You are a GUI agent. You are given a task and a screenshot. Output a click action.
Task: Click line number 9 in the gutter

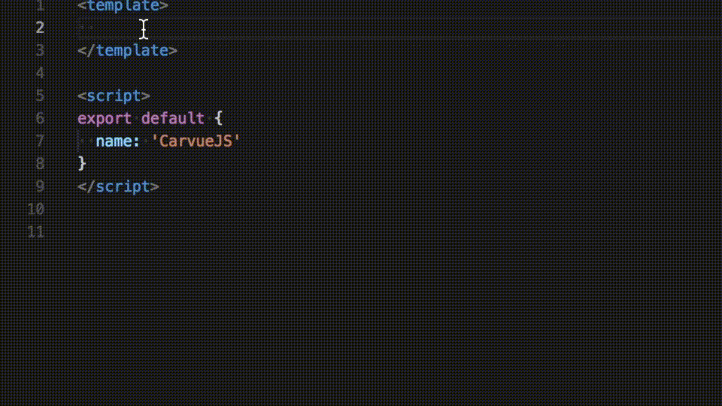[x=39, y=186]
